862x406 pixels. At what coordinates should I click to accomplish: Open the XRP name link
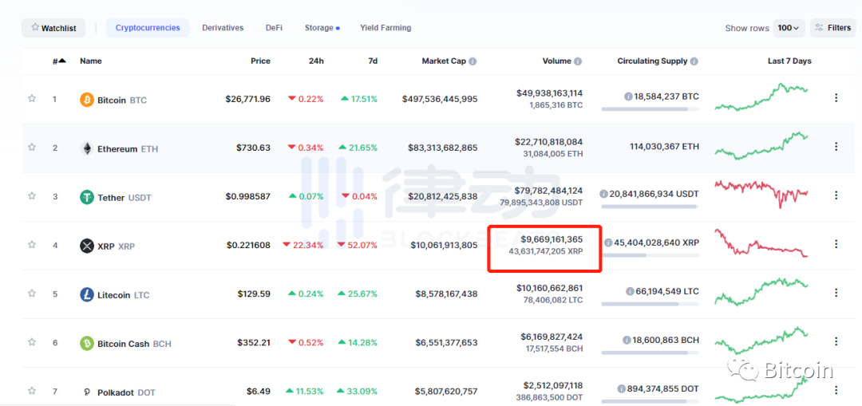tap(116, 246)
